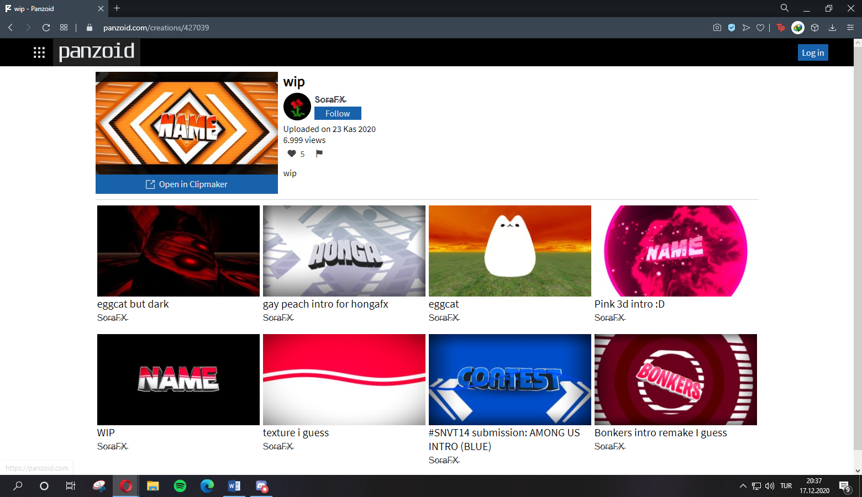Viewport: 862px width, 497px height.
Task: Close the wip - Panzoid tab
Action: (101, 9)
